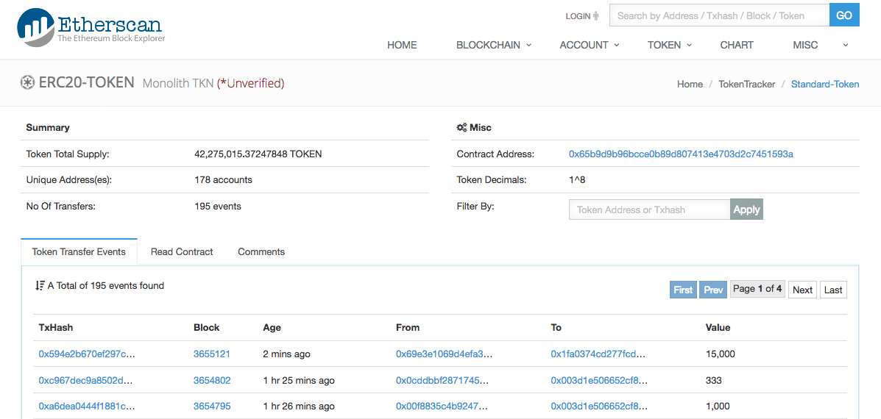Click the Value column header
The height and width of the screenshot is (419, 881).
pyautogui.click(x=718, y=328)
